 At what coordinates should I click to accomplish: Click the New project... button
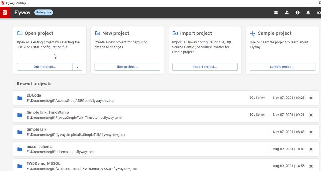coord(127,67)
